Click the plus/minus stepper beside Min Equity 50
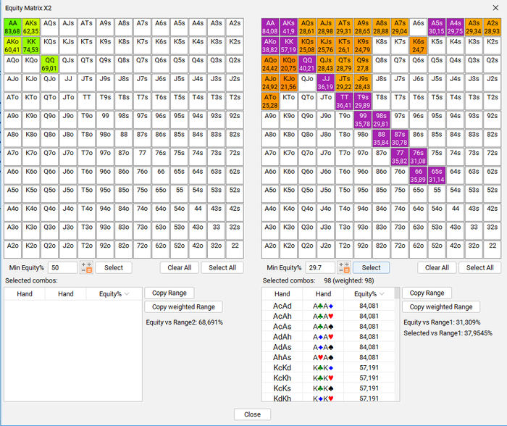 [87, 268]
